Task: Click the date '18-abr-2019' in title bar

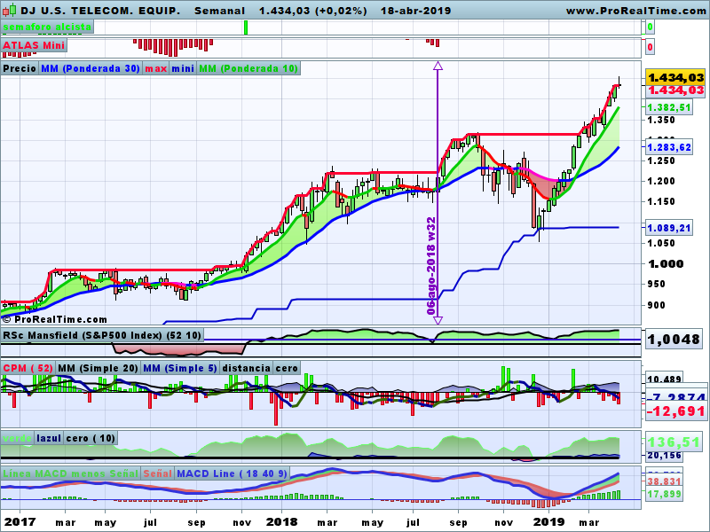Action: coord(415,11)
